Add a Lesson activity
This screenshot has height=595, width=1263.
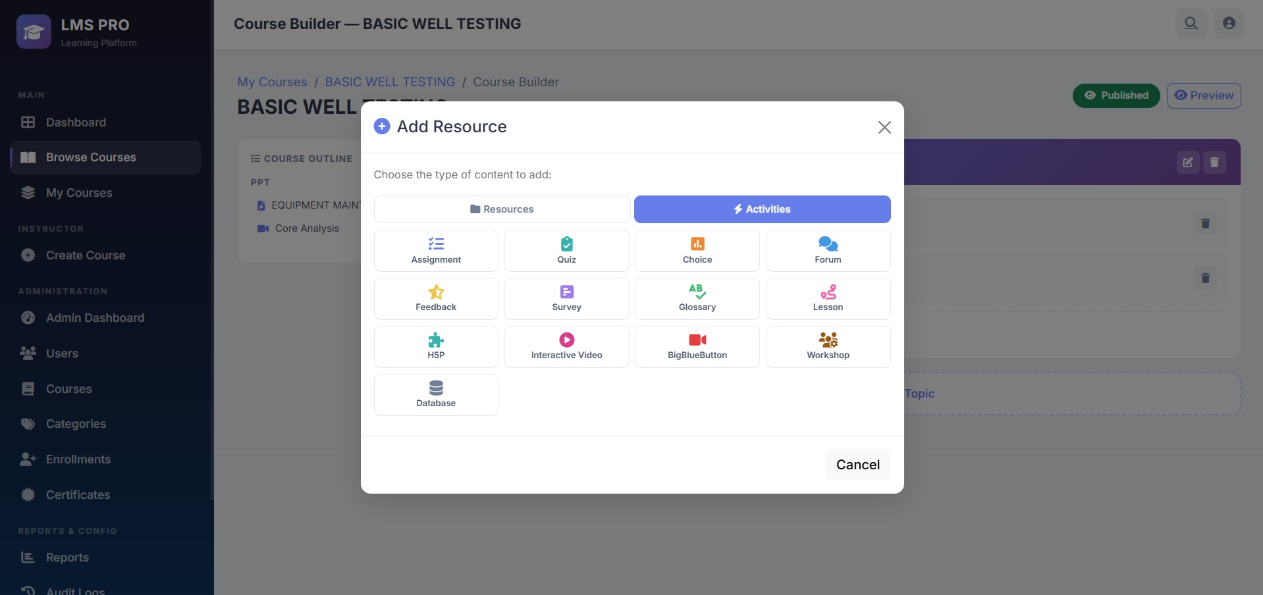[x=828, y=299]
